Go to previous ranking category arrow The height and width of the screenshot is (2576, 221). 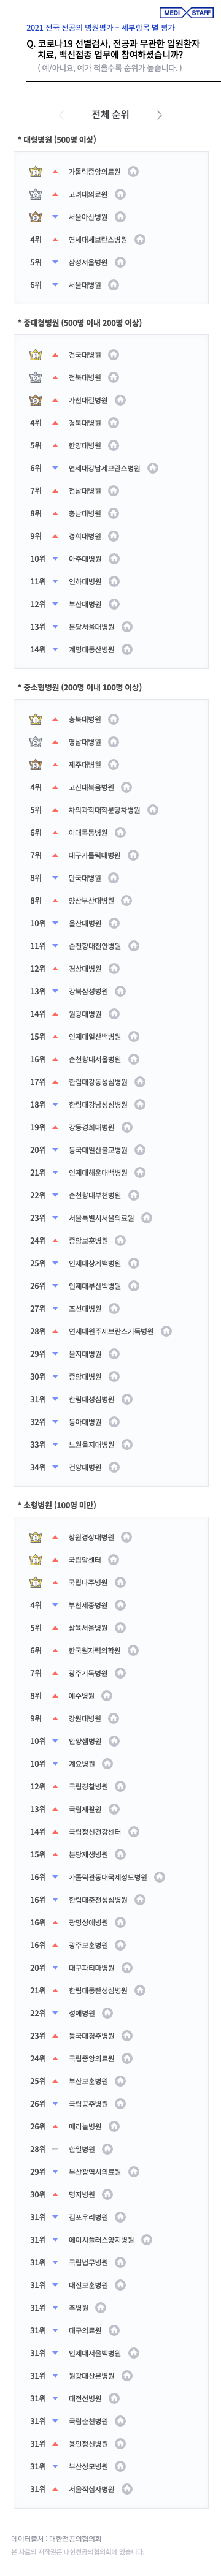tap(61, 115)
